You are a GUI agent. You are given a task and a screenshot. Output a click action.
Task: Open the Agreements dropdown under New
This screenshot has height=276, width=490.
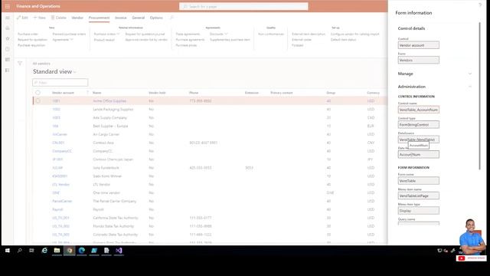click(63, 40)
